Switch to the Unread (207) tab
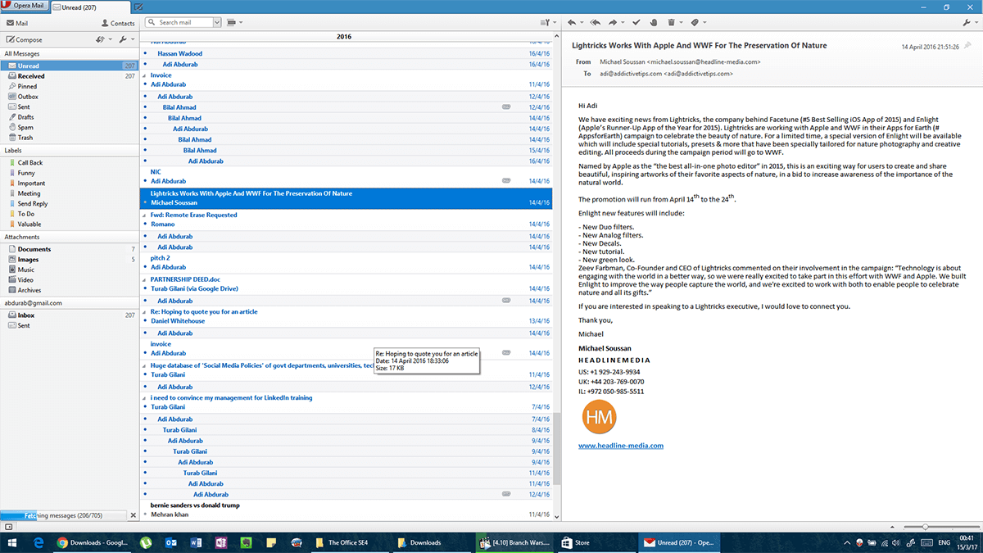 coord(90,7)
